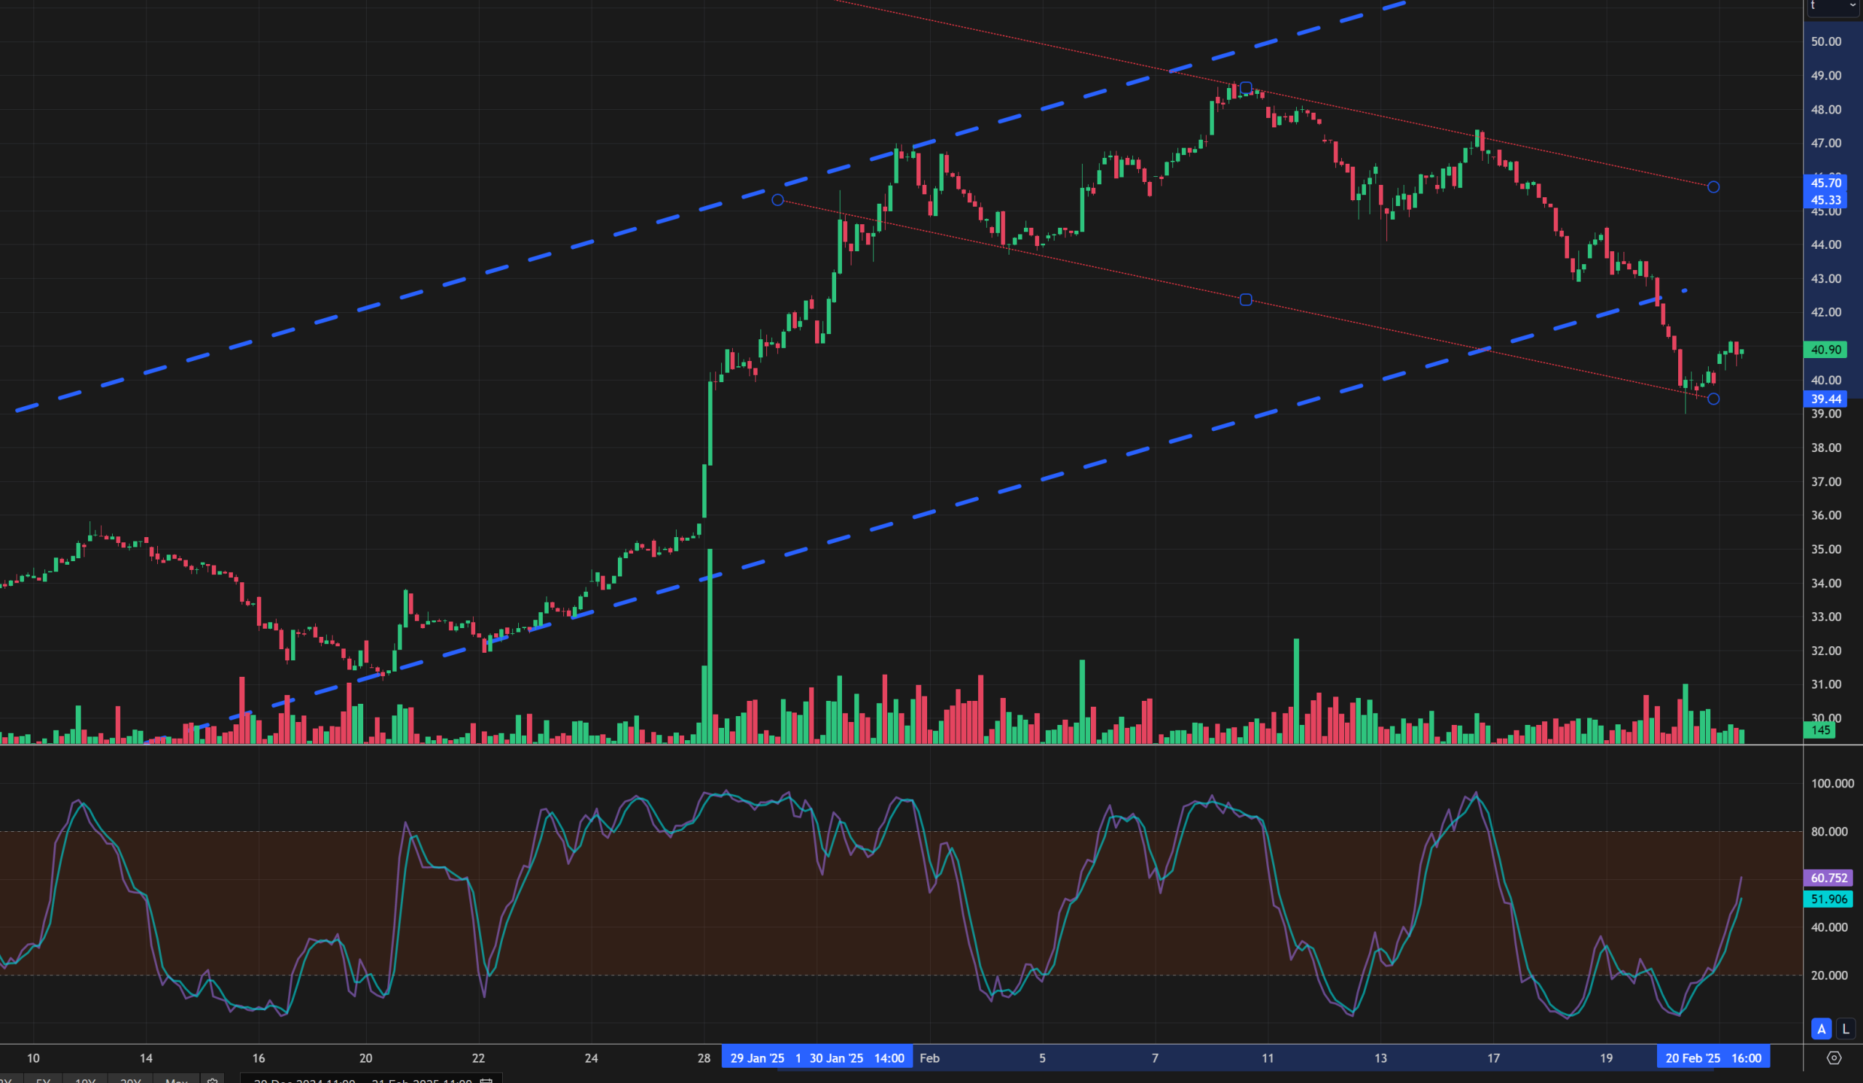1863x1083 pixels.
Task: Click date 16 on the time axis
Action: 259,1058
